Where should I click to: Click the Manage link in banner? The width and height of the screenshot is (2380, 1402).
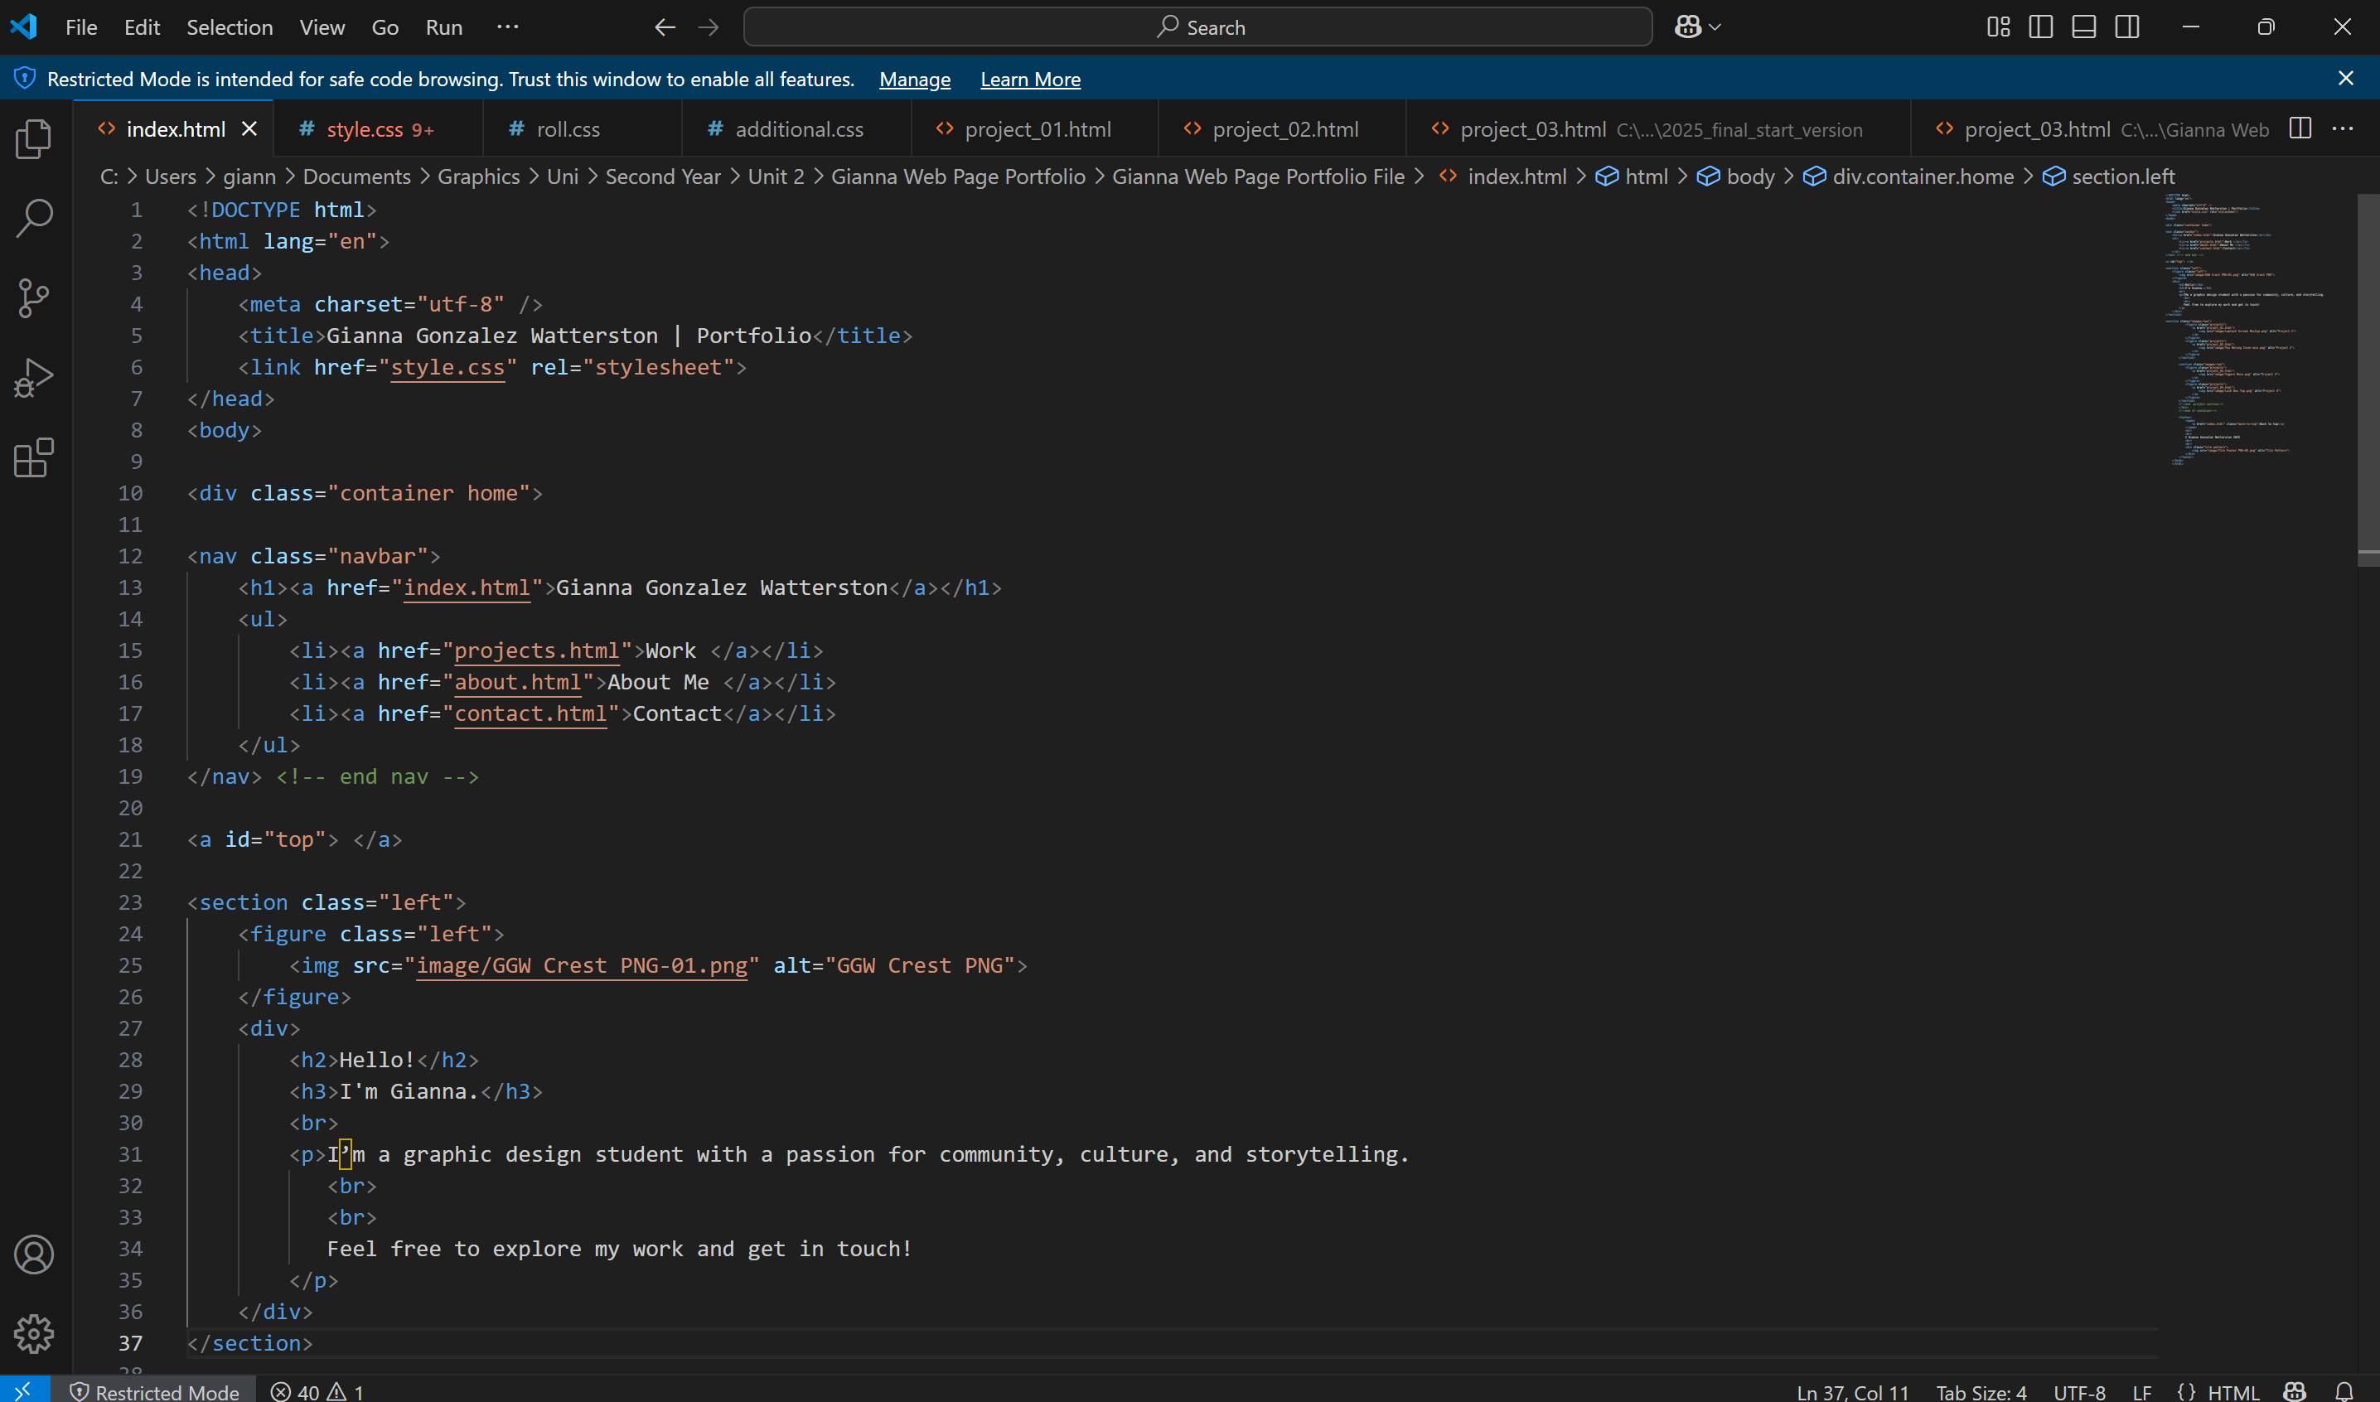click(x=915, y=80)
